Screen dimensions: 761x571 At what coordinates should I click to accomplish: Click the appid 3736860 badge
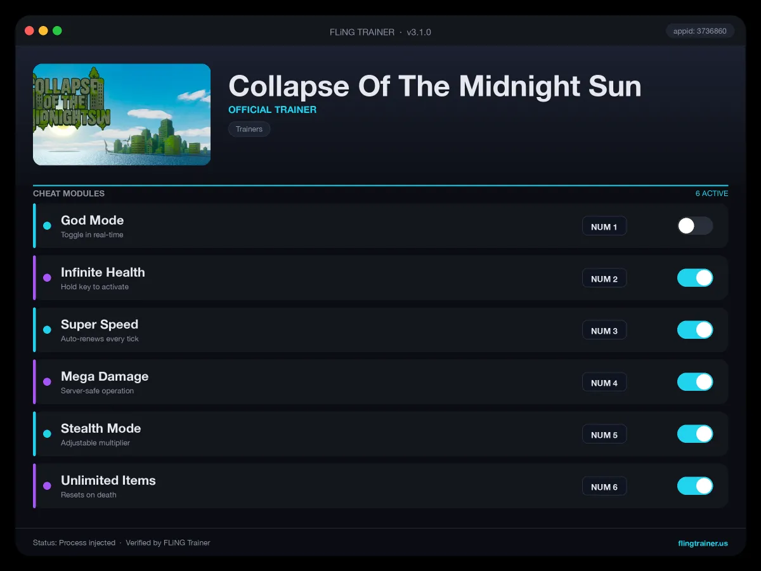click(x=700, y=30)
